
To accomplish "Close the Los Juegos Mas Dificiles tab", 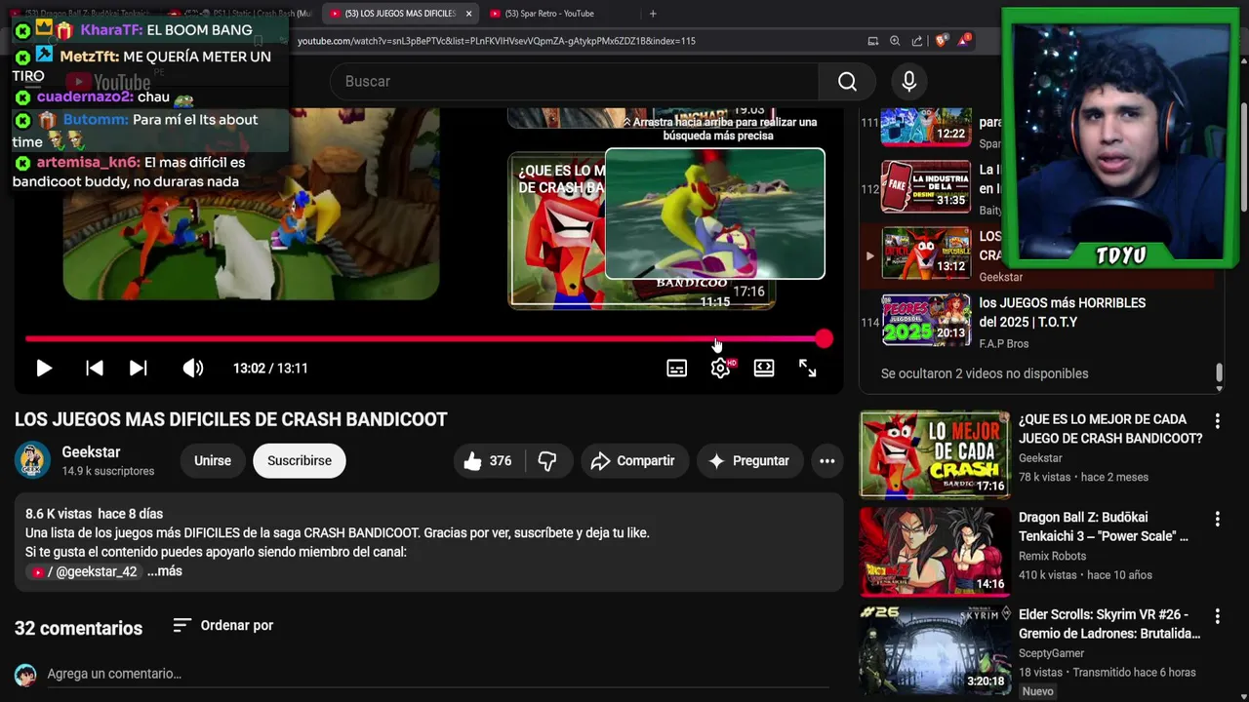I will 469,14.
